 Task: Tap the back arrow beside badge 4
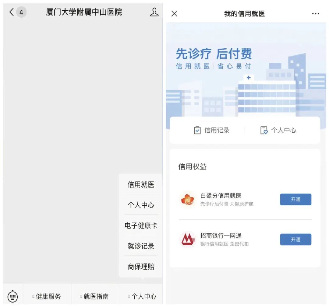tap(12, 12)
